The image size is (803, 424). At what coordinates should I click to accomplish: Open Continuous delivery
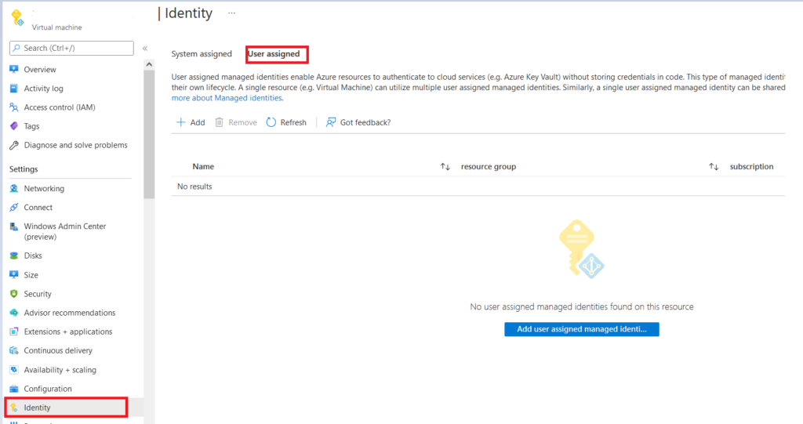(x=58, y=351)
